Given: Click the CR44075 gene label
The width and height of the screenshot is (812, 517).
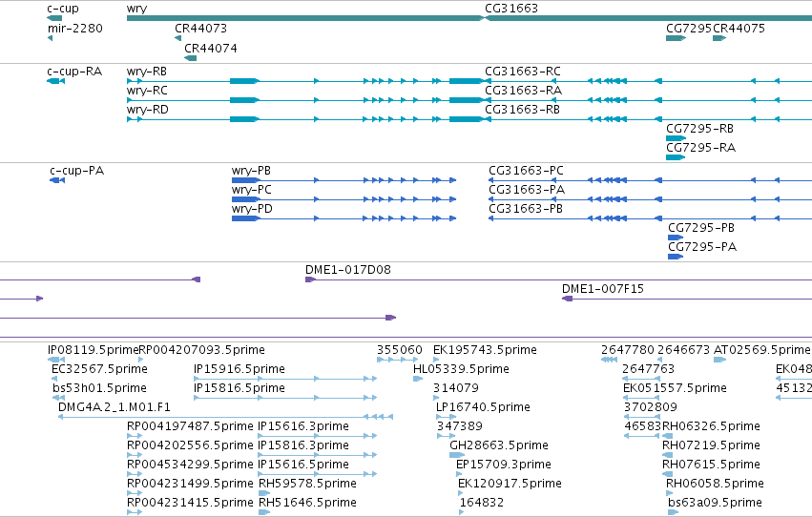Looking at the screenshot, I should tap(739, 29).
